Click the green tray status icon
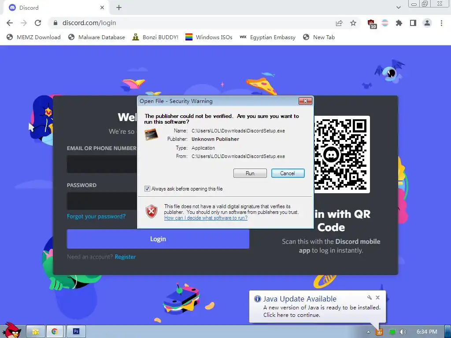 (392, 332)
